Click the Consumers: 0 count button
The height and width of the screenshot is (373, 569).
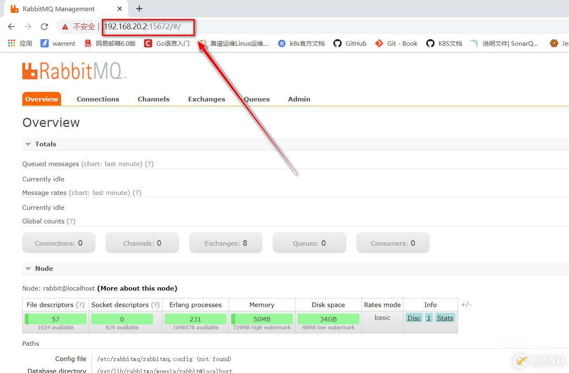coord(393,243)
